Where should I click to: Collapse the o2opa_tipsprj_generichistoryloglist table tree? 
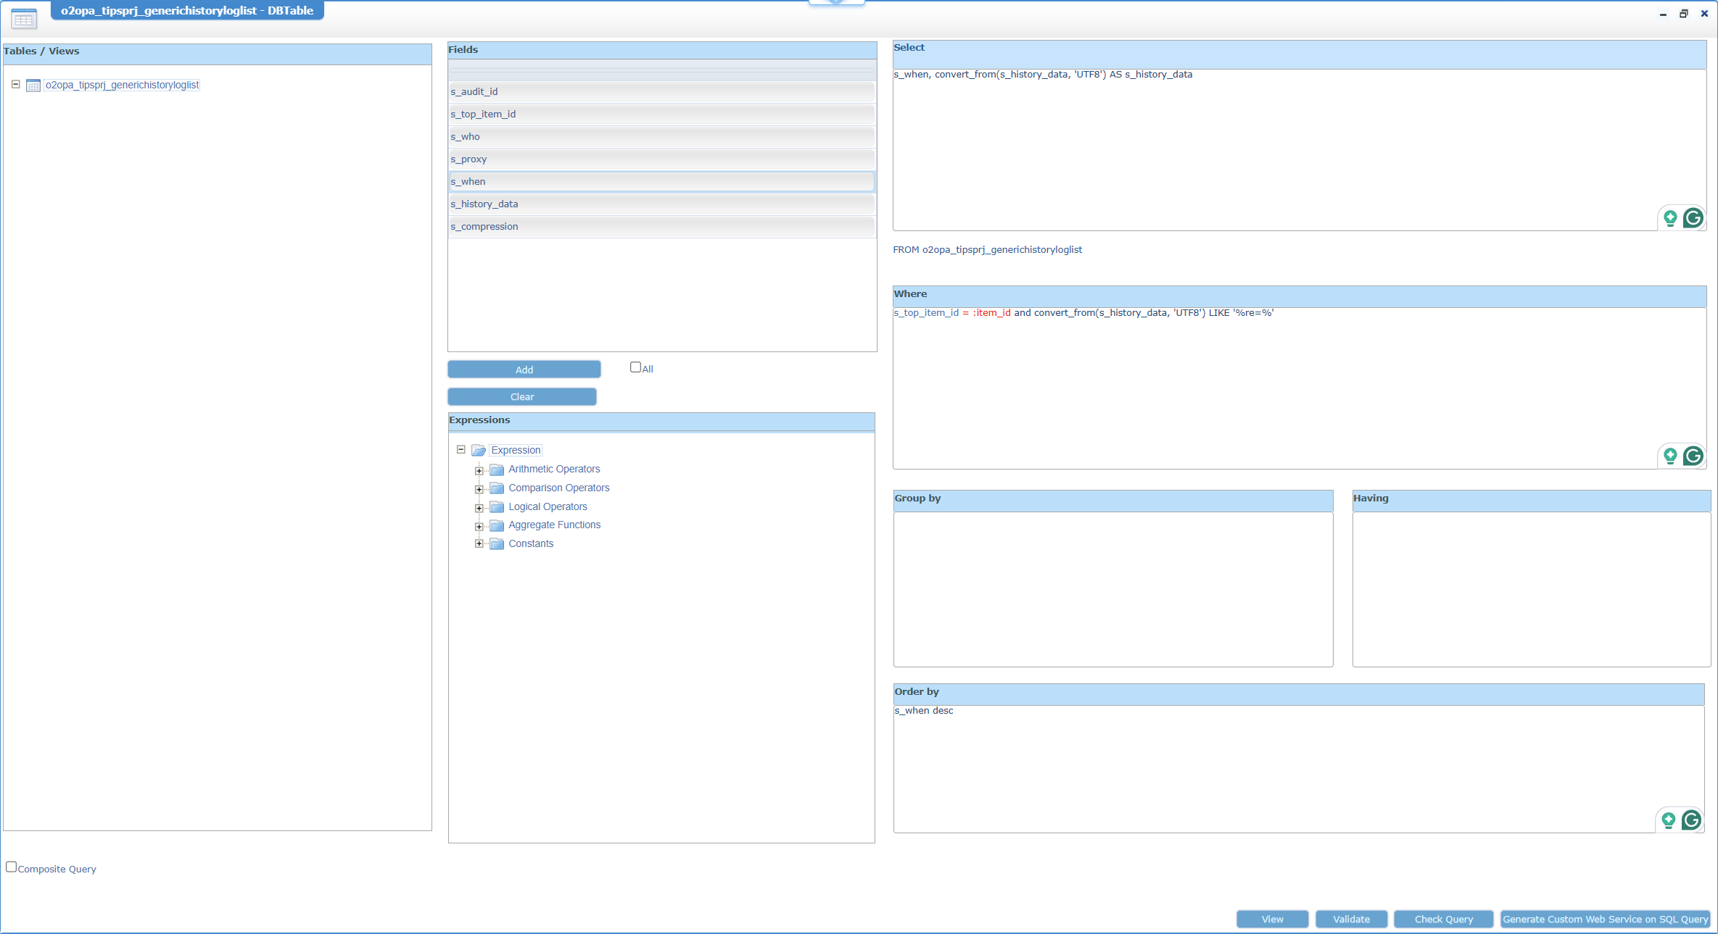(x=15, y=85)
